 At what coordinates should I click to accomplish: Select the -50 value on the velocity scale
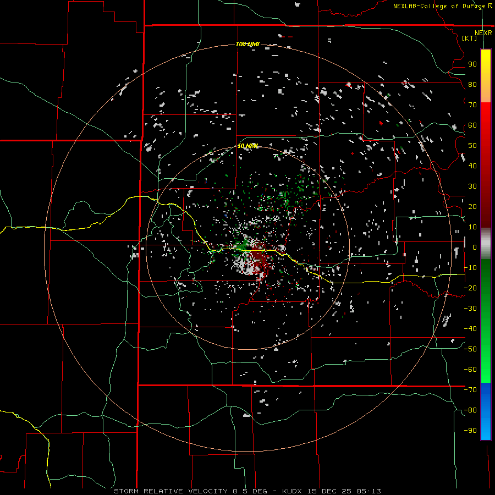(470, 349)
